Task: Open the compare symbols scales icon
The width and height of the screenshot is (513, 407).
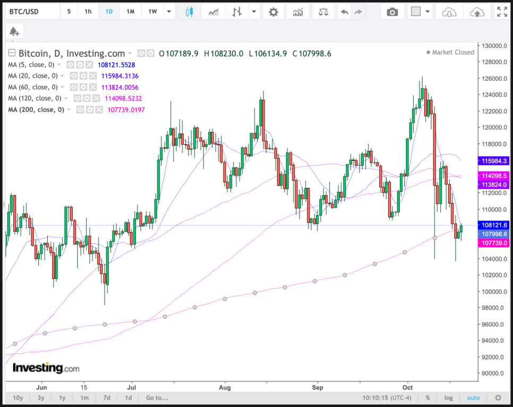Action: pyautogui.click(x=323, y=12)
